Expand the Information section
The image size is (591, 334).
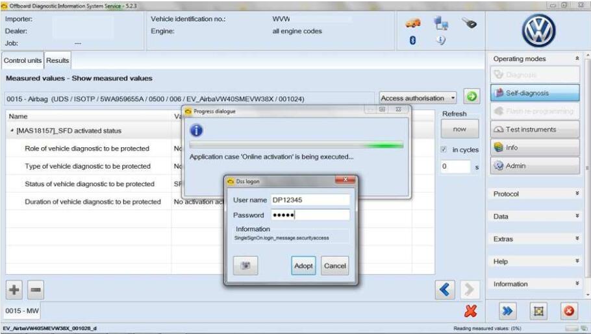point(577,283)
